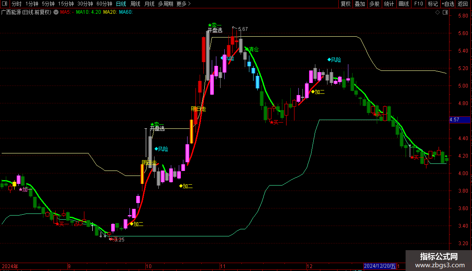Click the current price tag 4.57
Viewport: 472px width, 271px height.
[459, 120]
